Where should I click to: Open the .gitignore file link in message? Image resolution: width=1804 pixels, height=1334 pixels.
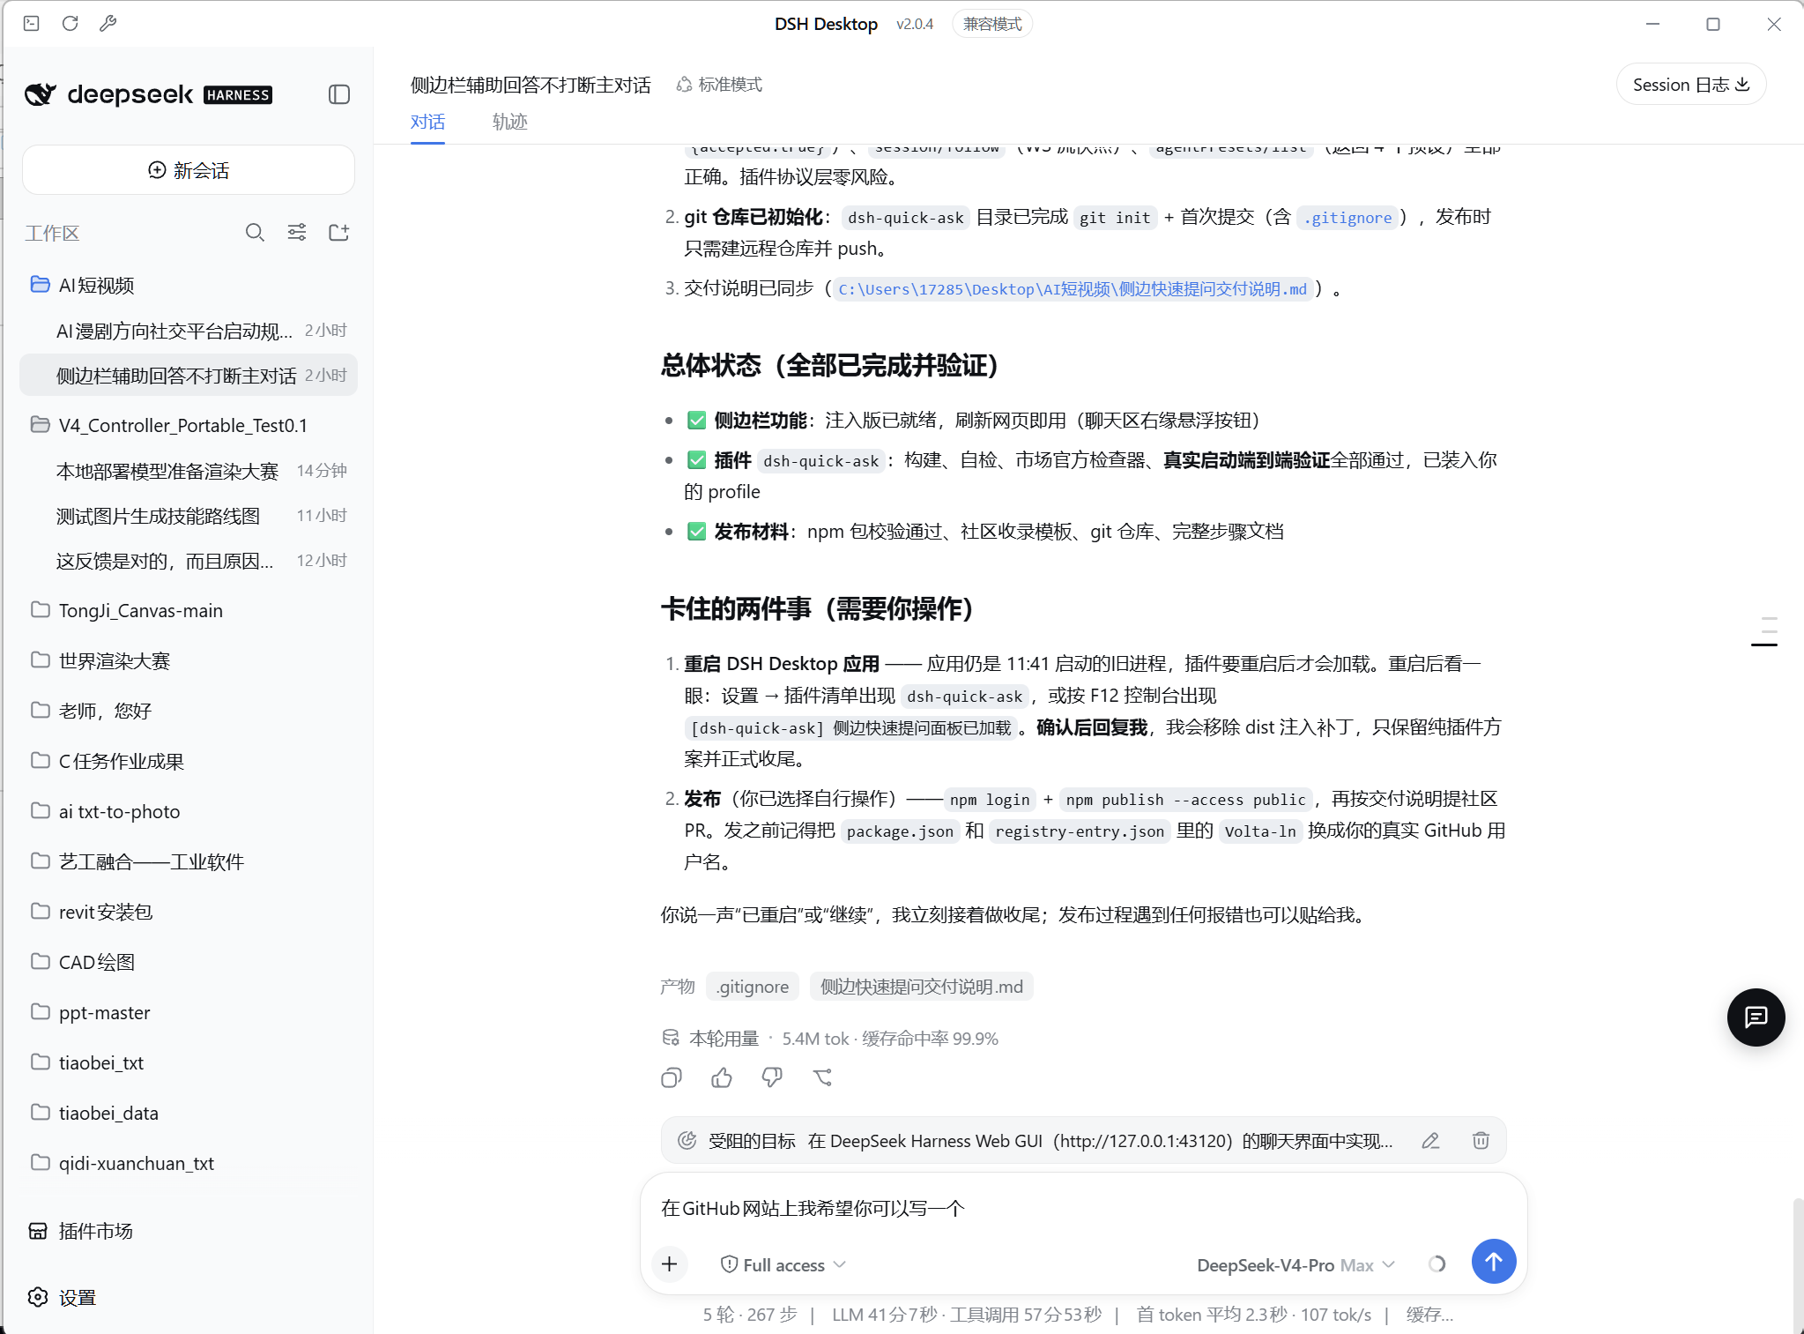pos(1347,218)
